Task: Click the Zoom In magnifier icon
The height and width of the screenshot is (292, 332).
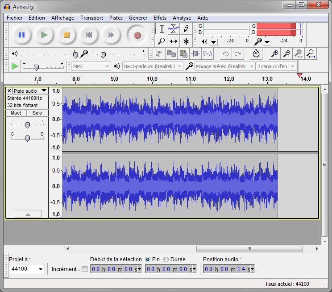Action: coord(275,54)
